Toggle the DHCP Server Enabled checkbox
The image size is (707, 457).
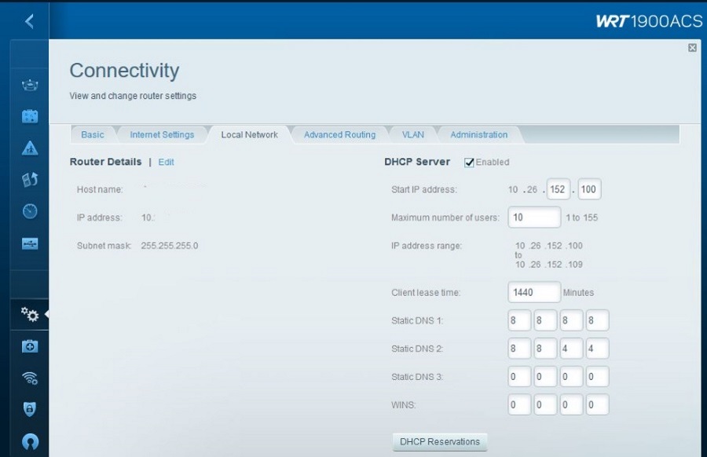pos(469,163)
